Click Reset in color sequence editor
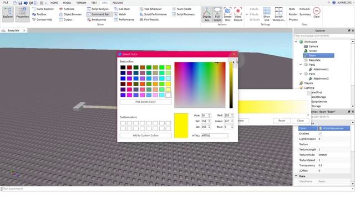355x199 pixels. point(282,121)
